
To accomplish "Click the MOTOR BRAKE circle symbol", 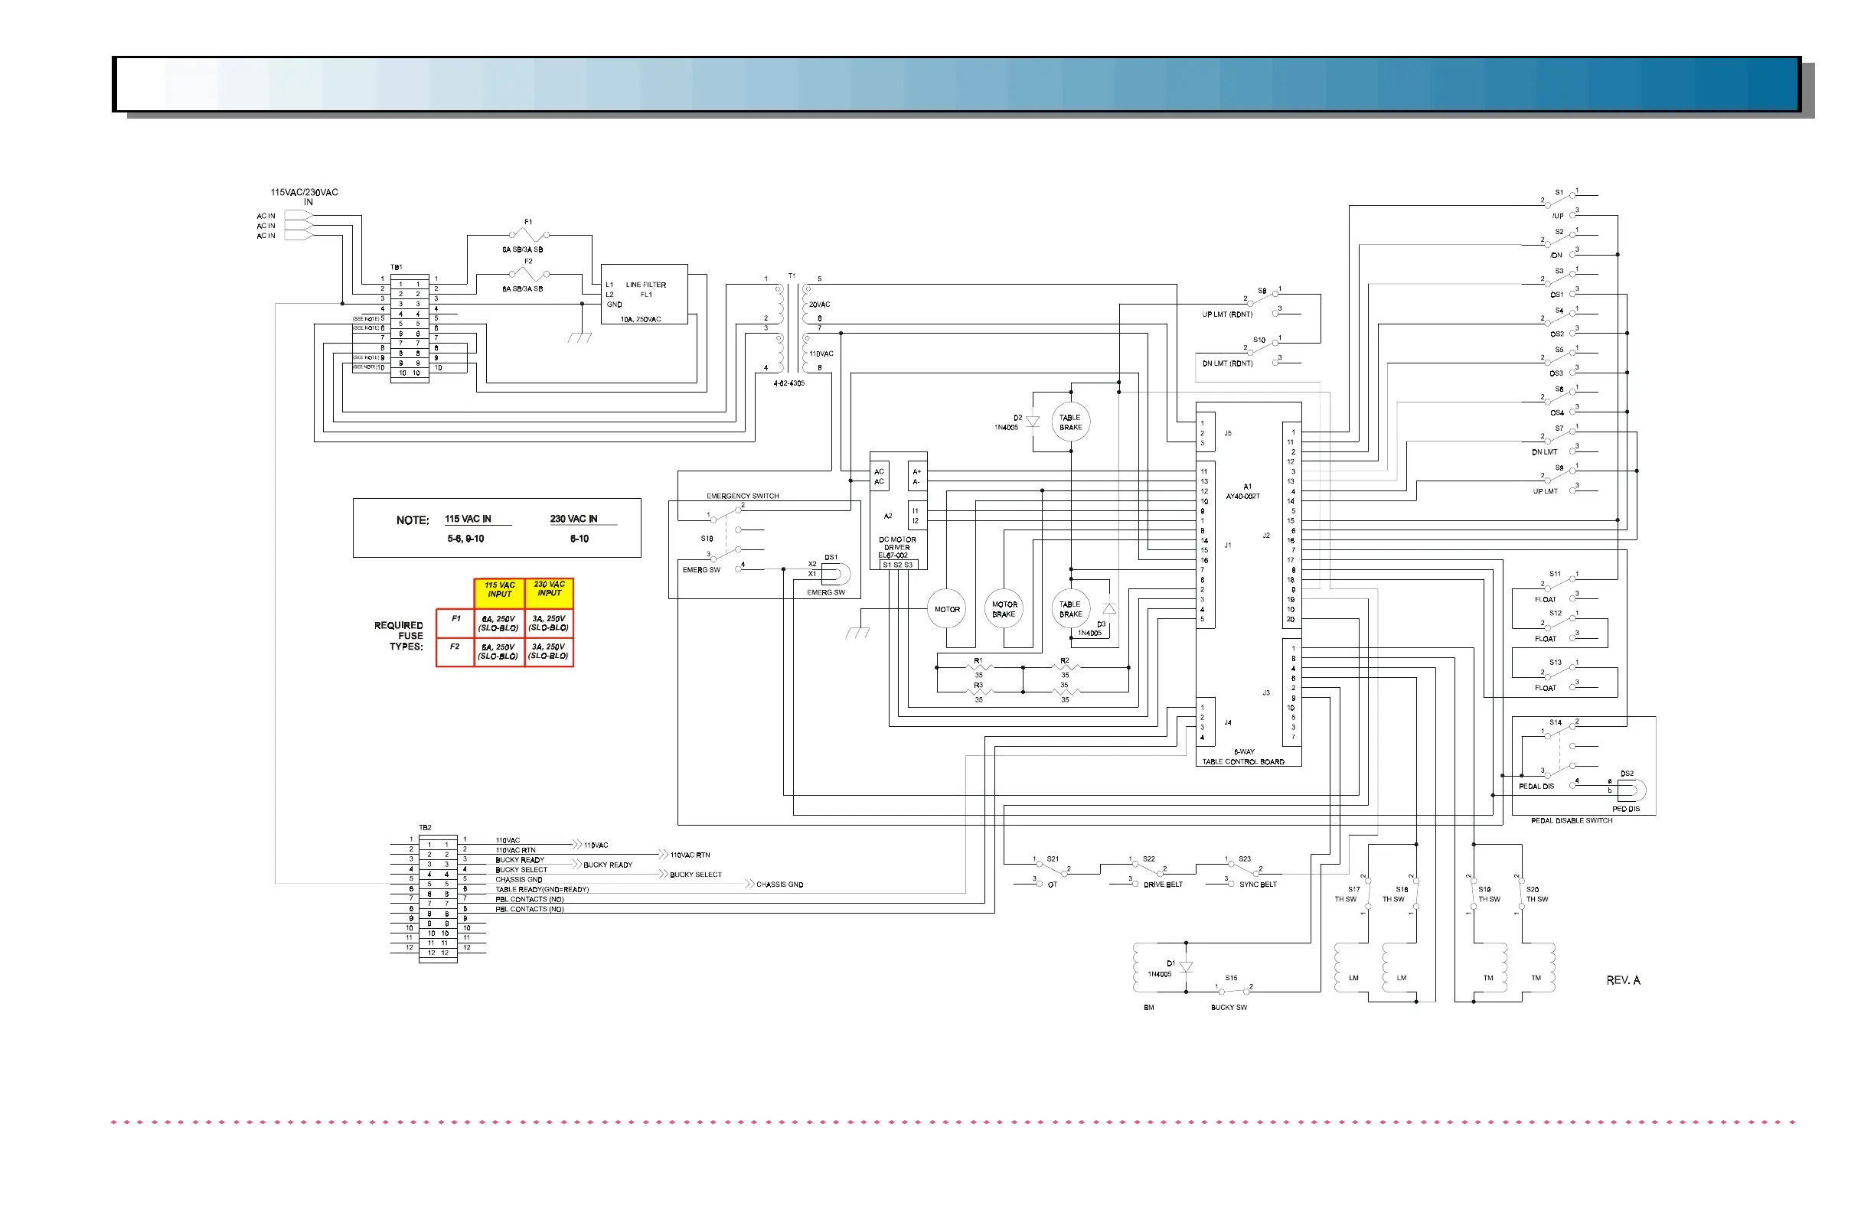I will pos(1004,609).
